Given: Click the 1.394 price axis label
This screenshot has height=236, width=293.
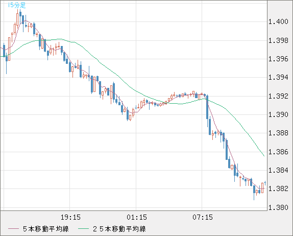Looking at the screenshot, I should click(x=278, y=77).
